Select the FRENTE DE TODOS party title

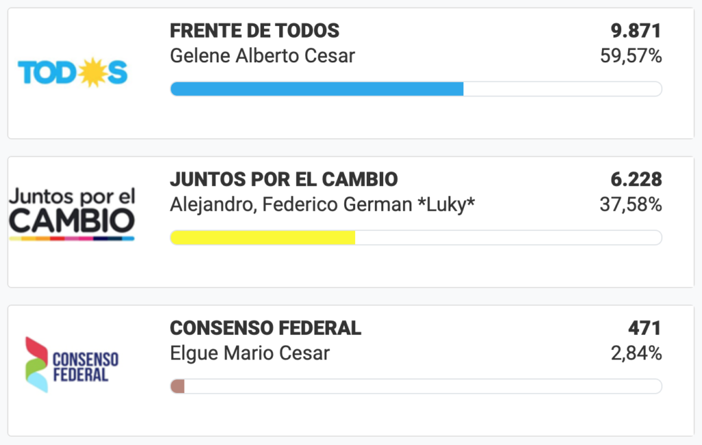pyautogui.click(x=254, y=31)
